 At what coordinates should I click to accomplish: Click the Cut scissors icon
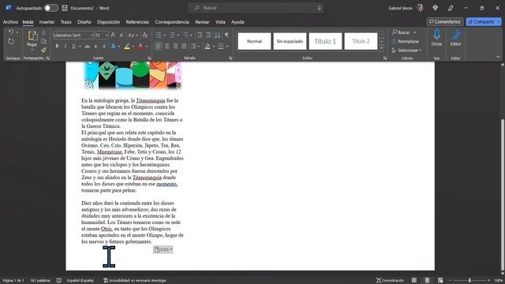pos(44,33)
